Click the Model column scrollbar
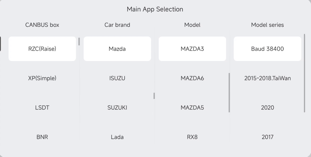Screen dimensions: 311x157 click(x=229, y=93)
